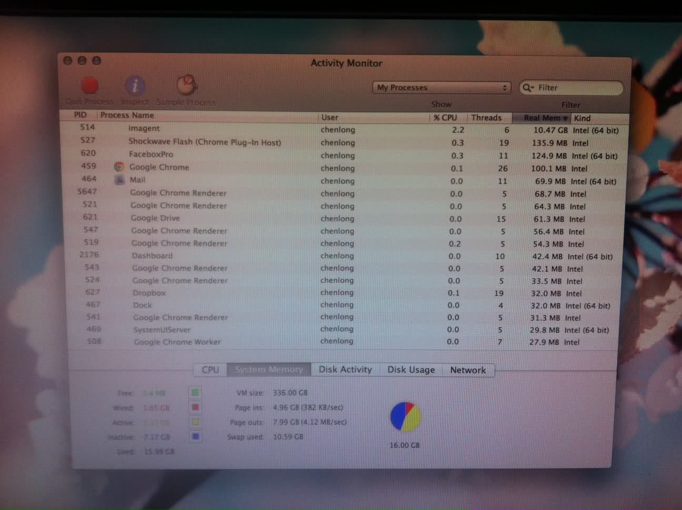Click the Page outs 7.99 GB value
This screenshot has width=682, height=510.
[309, 422]
